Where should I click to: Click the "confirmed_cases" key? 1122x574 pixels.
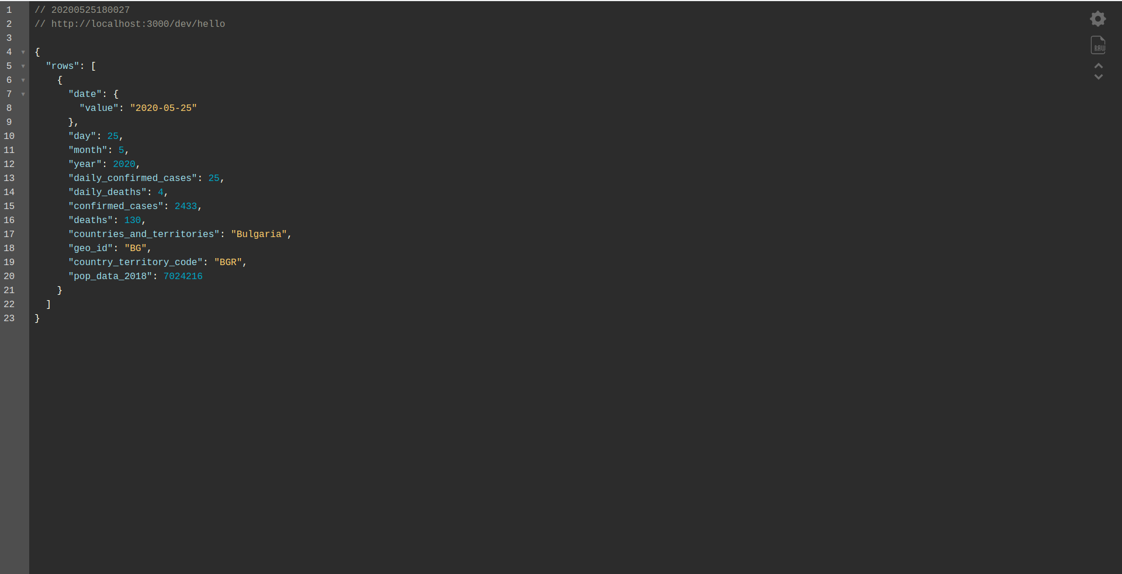[116, 206]
